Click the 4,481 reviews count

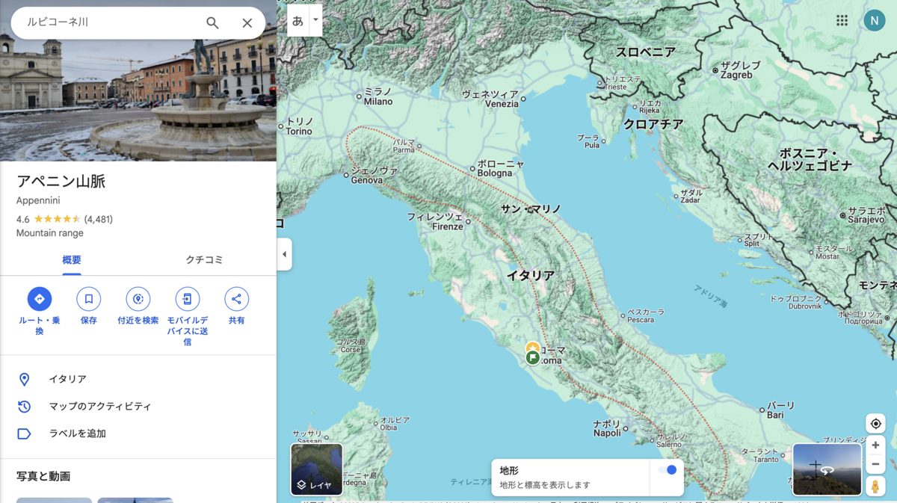tap(99, 219)
